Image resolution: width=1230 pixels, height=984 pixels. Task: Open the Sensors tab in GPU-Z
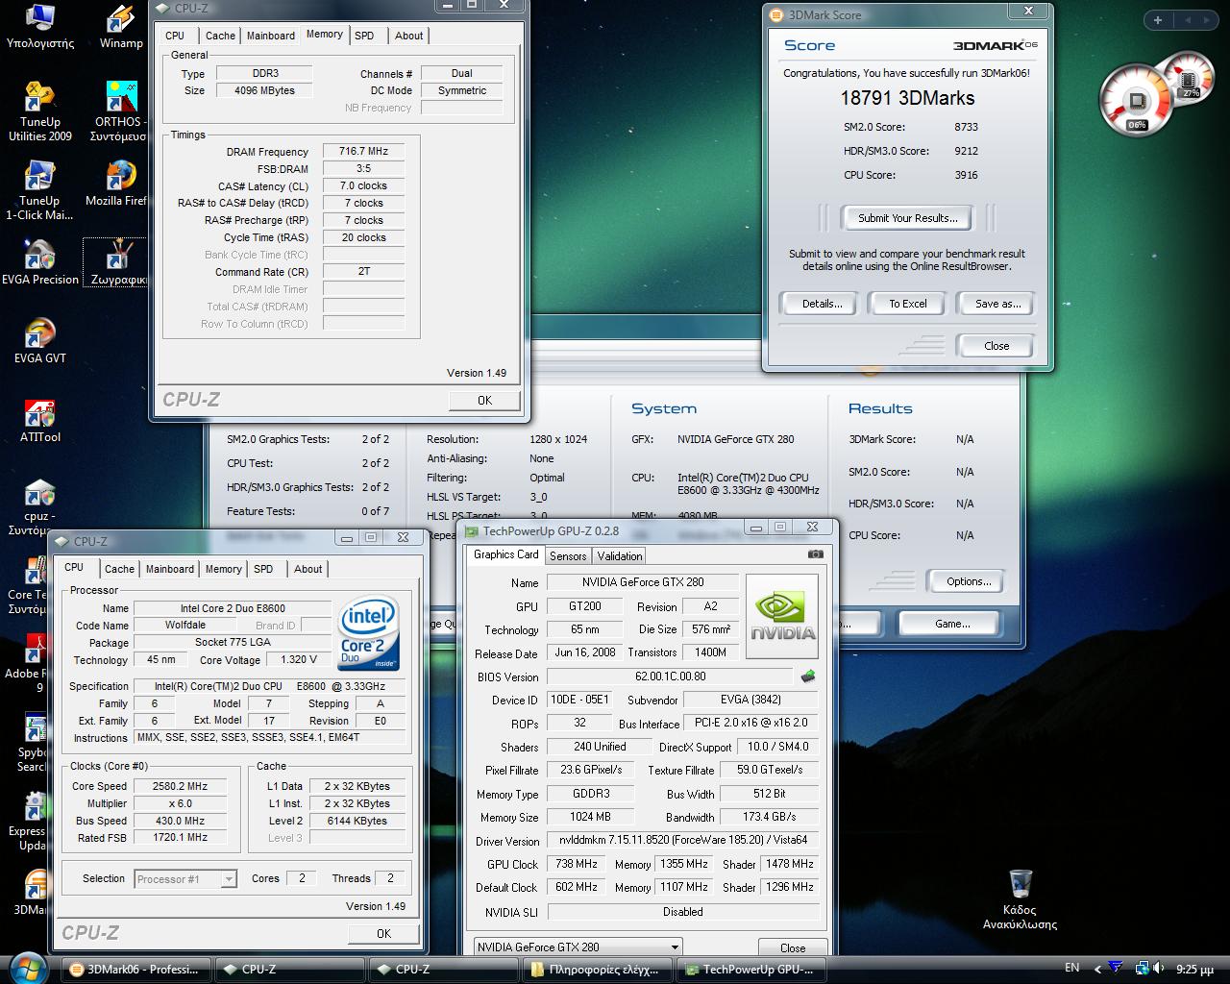pos(568,556)
